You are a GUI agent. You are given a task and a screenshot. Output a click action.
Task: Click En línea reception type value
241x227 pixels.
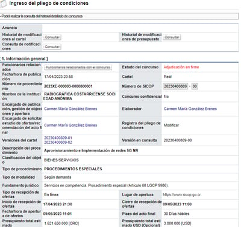pos(51,195)
